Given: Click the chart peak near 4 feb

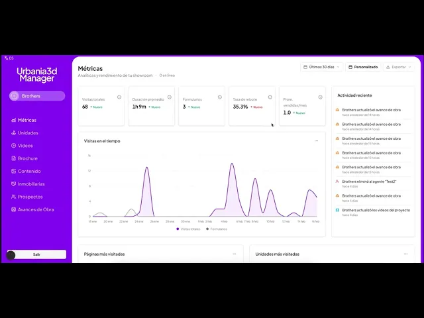Looking at the screenshot, I should 232,164.
